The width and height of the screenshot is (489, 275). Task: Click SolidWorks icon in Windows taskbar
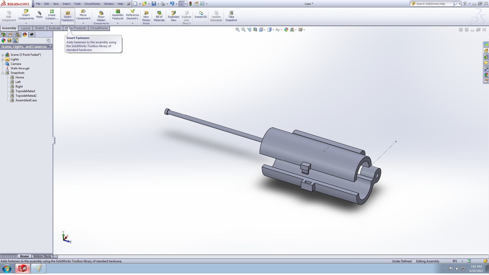click(23, 268)
